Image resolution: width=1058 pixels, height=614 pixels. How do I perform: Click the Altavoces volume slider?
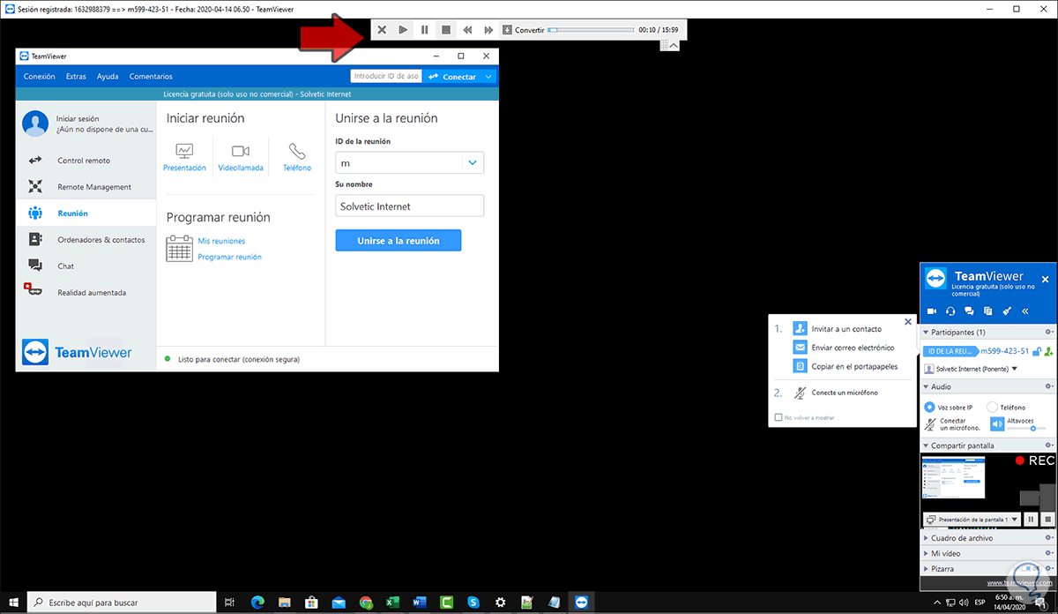(x=1026, y=428)
